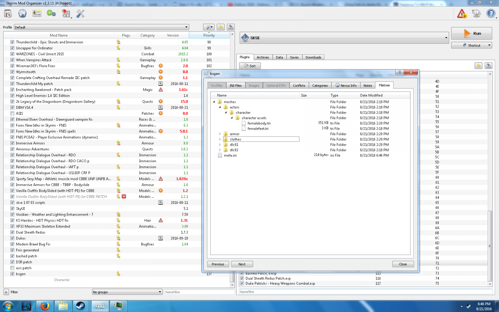Open the Profile Default dropdown
The width and height of the screenshot is (499, 312).
coord(101,27)
